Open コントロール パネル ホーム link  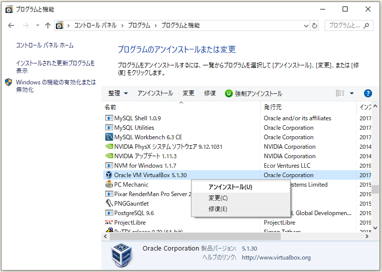click(44, 45)
